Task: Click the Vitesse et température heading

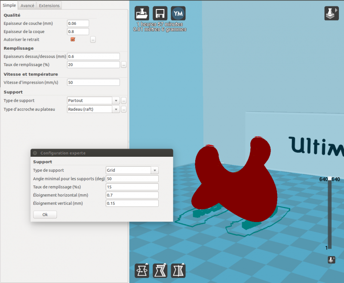Action: click(31, 74)
